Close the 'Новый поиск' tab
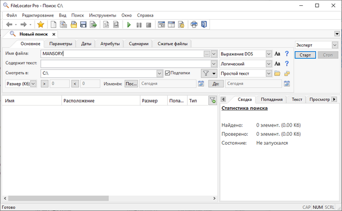The width and height of the screenshot is (342, 211). pyautogui.click(x=53, y=34)
